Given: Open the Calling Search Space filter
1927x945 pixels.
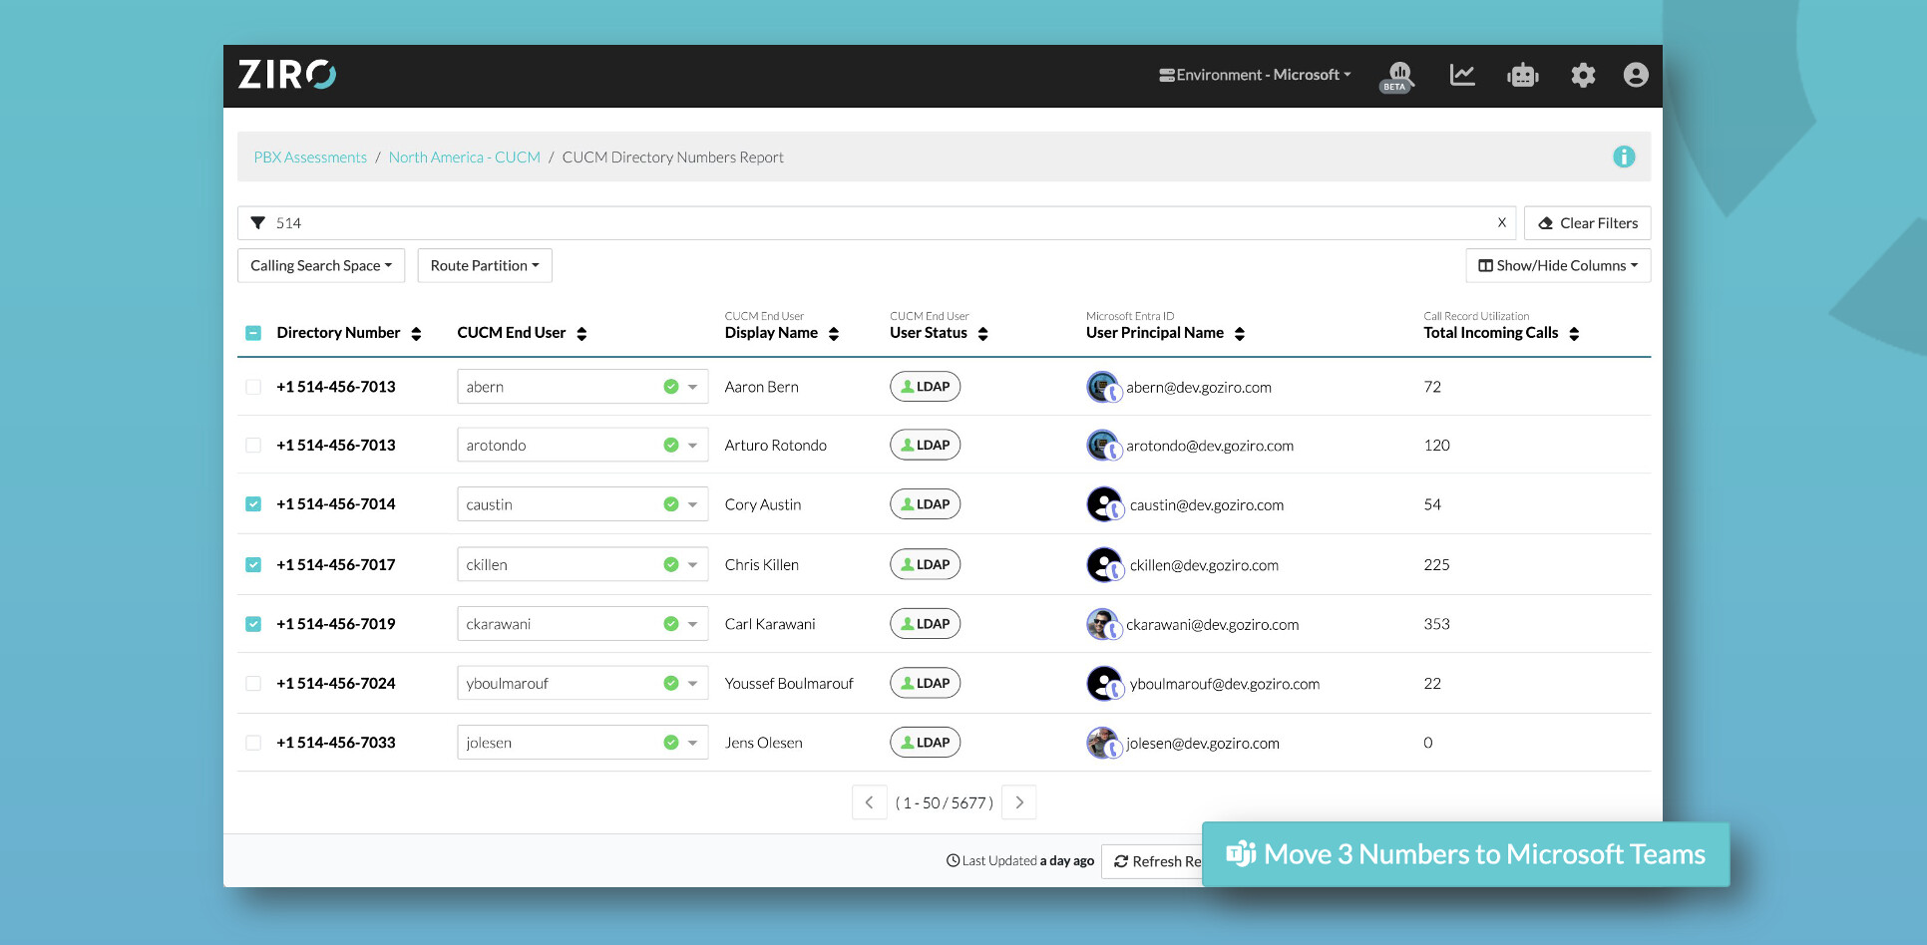Looking at the screenshot, I should point(321,265).
